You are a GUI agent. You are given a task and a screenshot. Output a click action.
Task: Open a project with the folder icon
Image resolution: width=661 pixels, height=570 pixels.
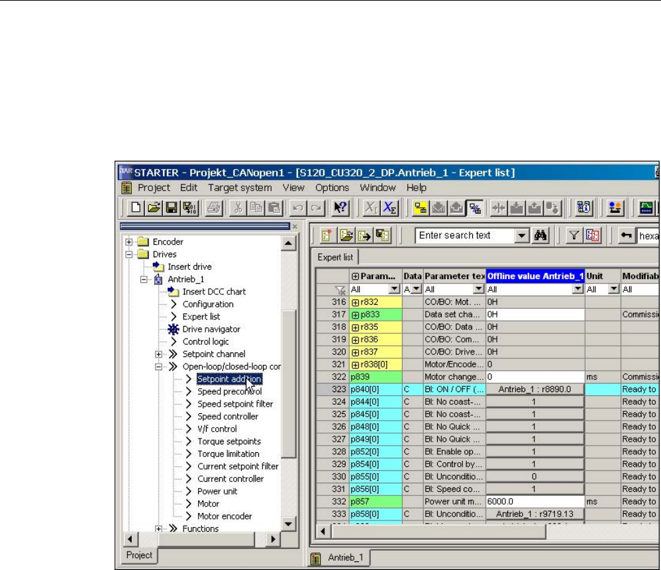[x=154, y=208]
